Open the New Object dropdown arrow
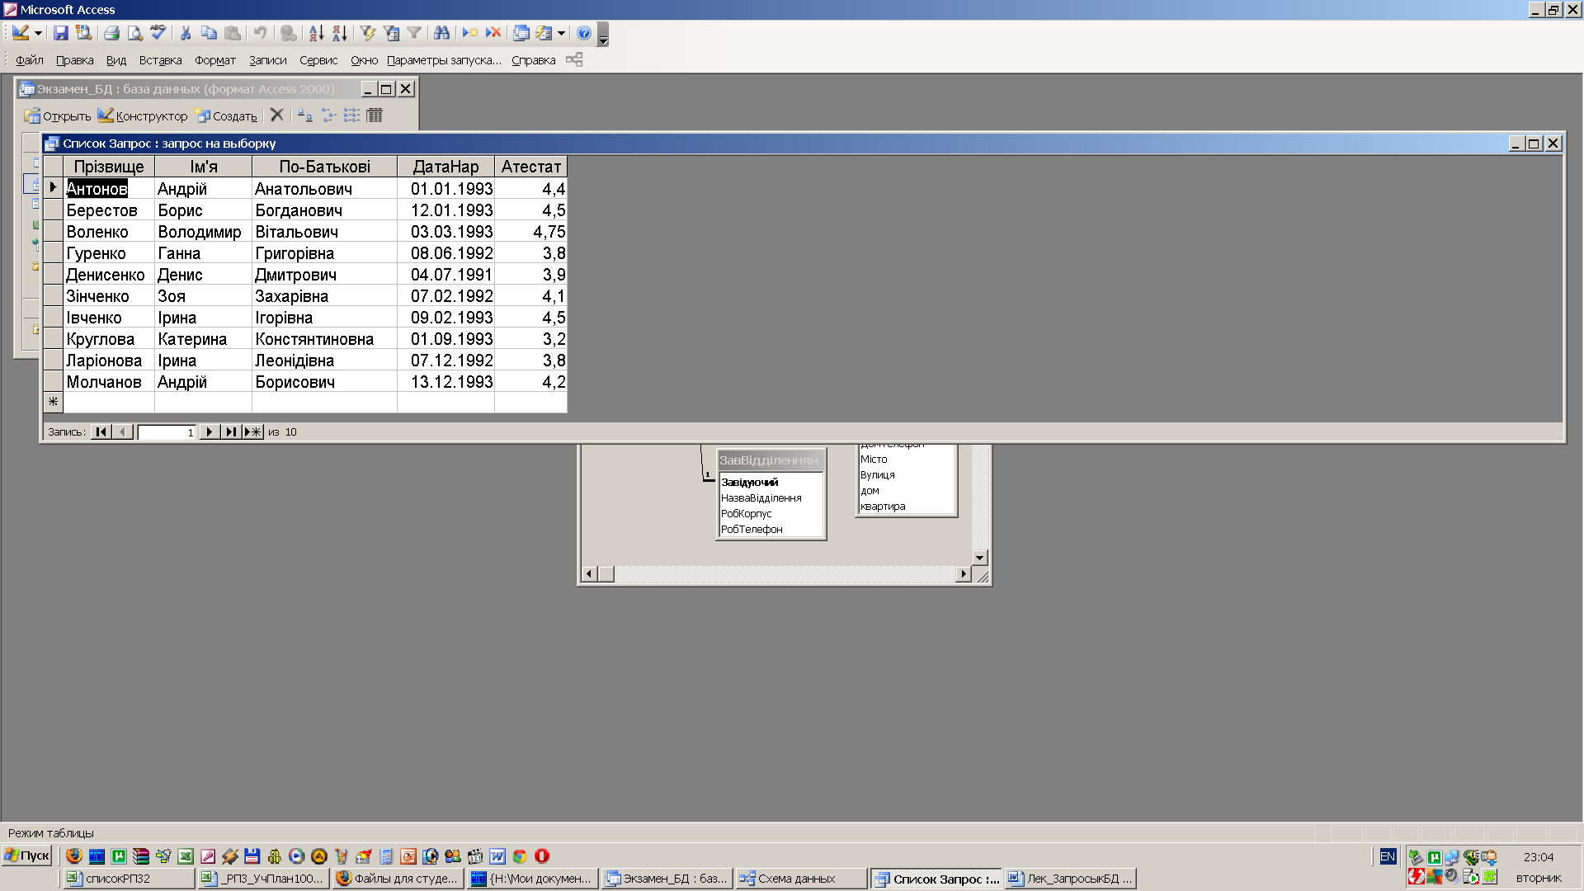1584x891 pixels. [x=561, y=34]
